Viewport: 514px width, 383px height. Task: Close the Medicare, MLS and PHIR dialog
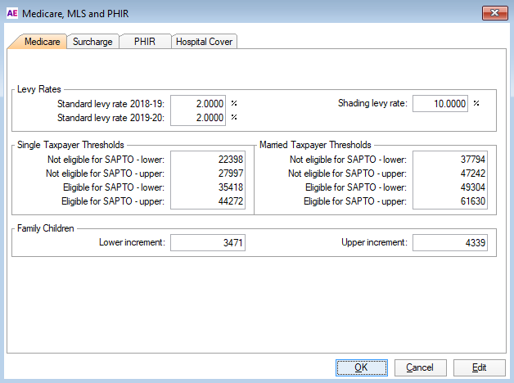coord(494,13)
